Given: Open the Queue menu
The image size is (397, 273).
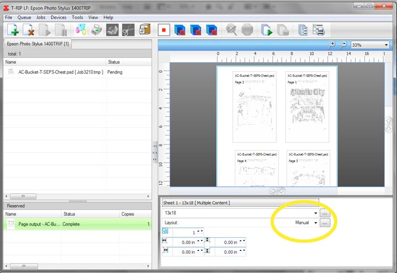Looking at the screenshot, I should [24, 18].
